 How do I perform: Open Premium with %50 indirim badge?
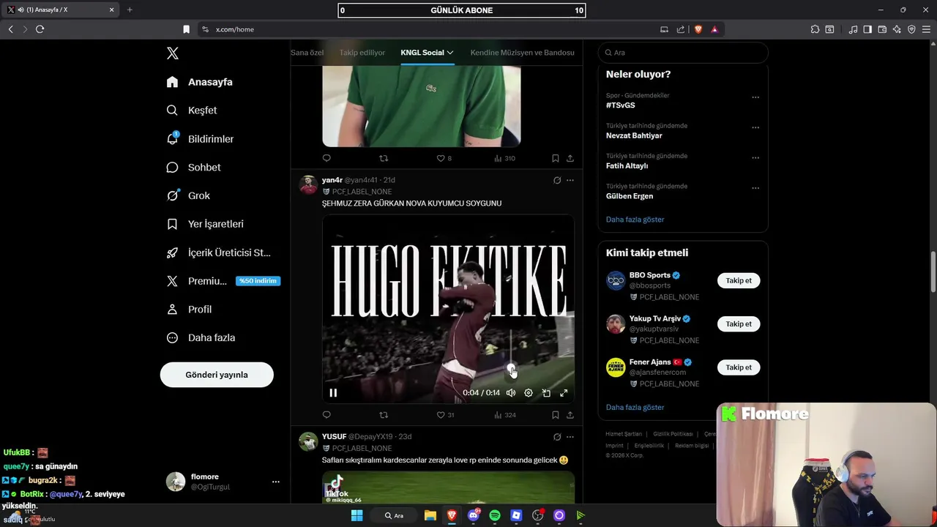pos(223,281)
